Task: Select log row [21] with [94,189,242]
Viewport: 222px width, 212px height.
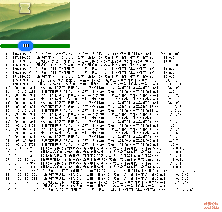Action: pos(93,129)
